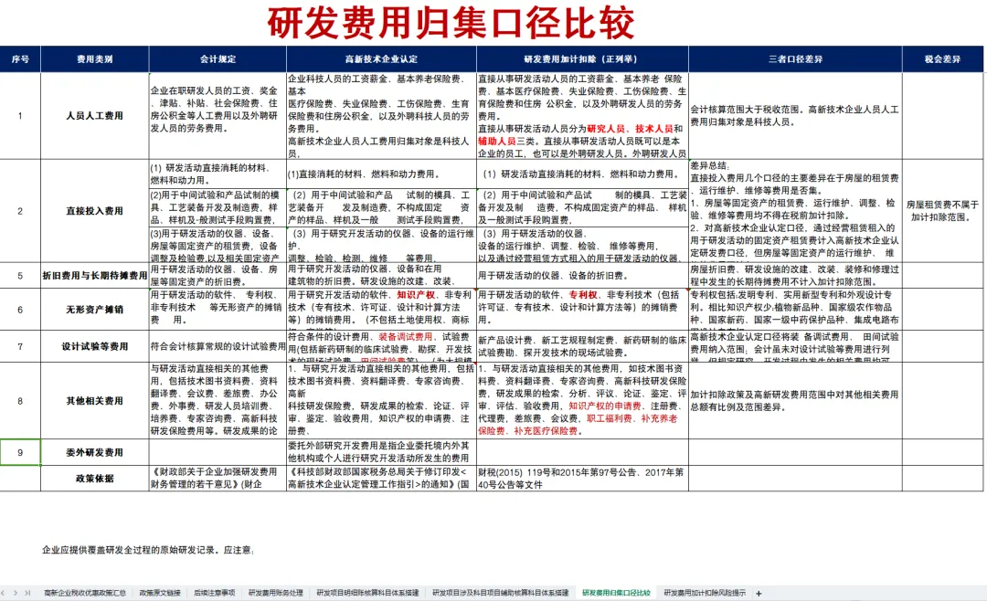Click sequence number 8 cell
Viewport: 987px width, 601px height.
(20, 401)
